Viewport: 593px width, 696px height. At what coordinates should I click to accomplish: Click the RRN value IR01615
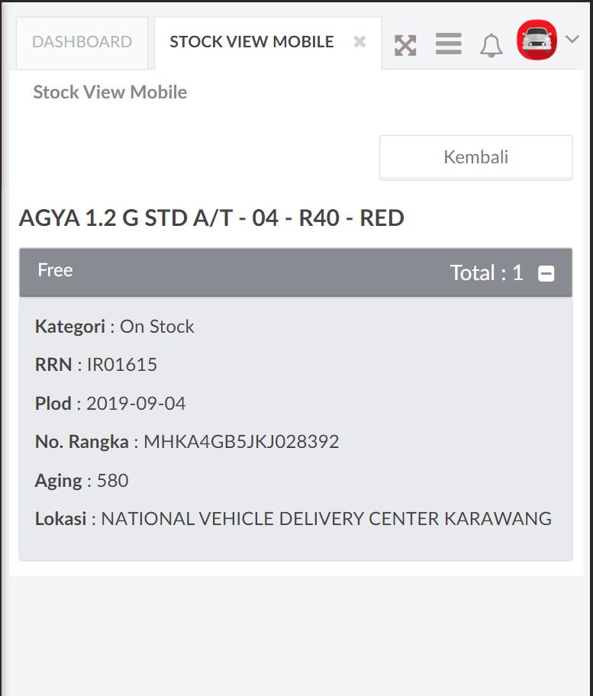122,365
